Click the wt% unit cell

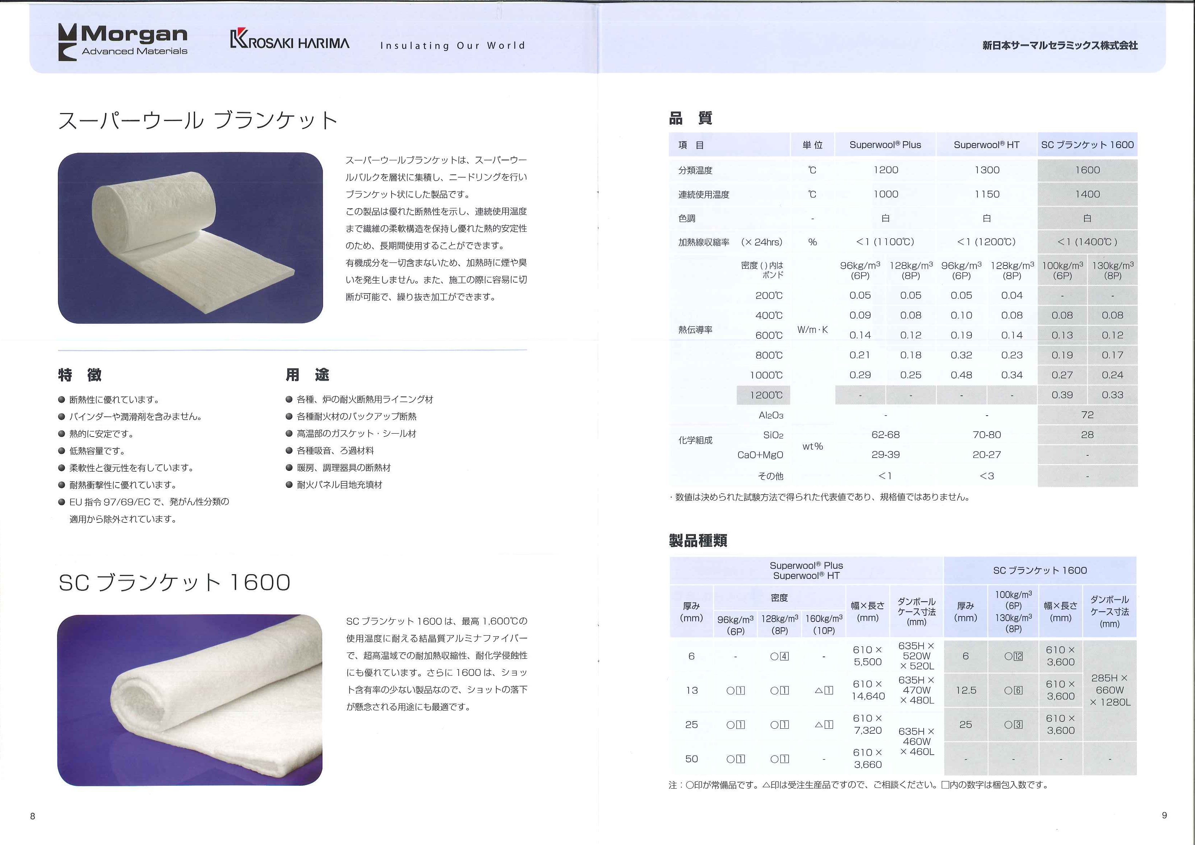click(812, 446)
